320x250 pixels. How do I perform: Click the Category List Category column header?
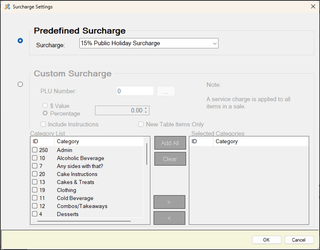click(99, 141)
